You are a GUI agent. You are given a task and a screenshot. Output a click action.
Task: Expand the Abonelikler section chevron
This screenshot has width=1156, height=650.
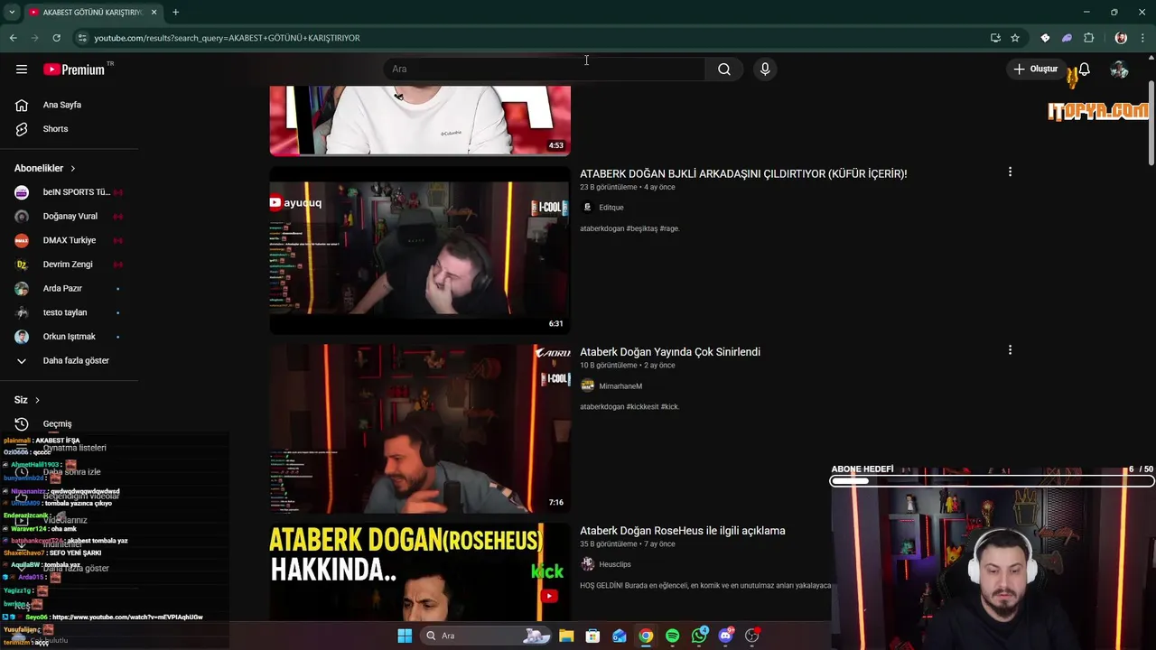point(73,168)
